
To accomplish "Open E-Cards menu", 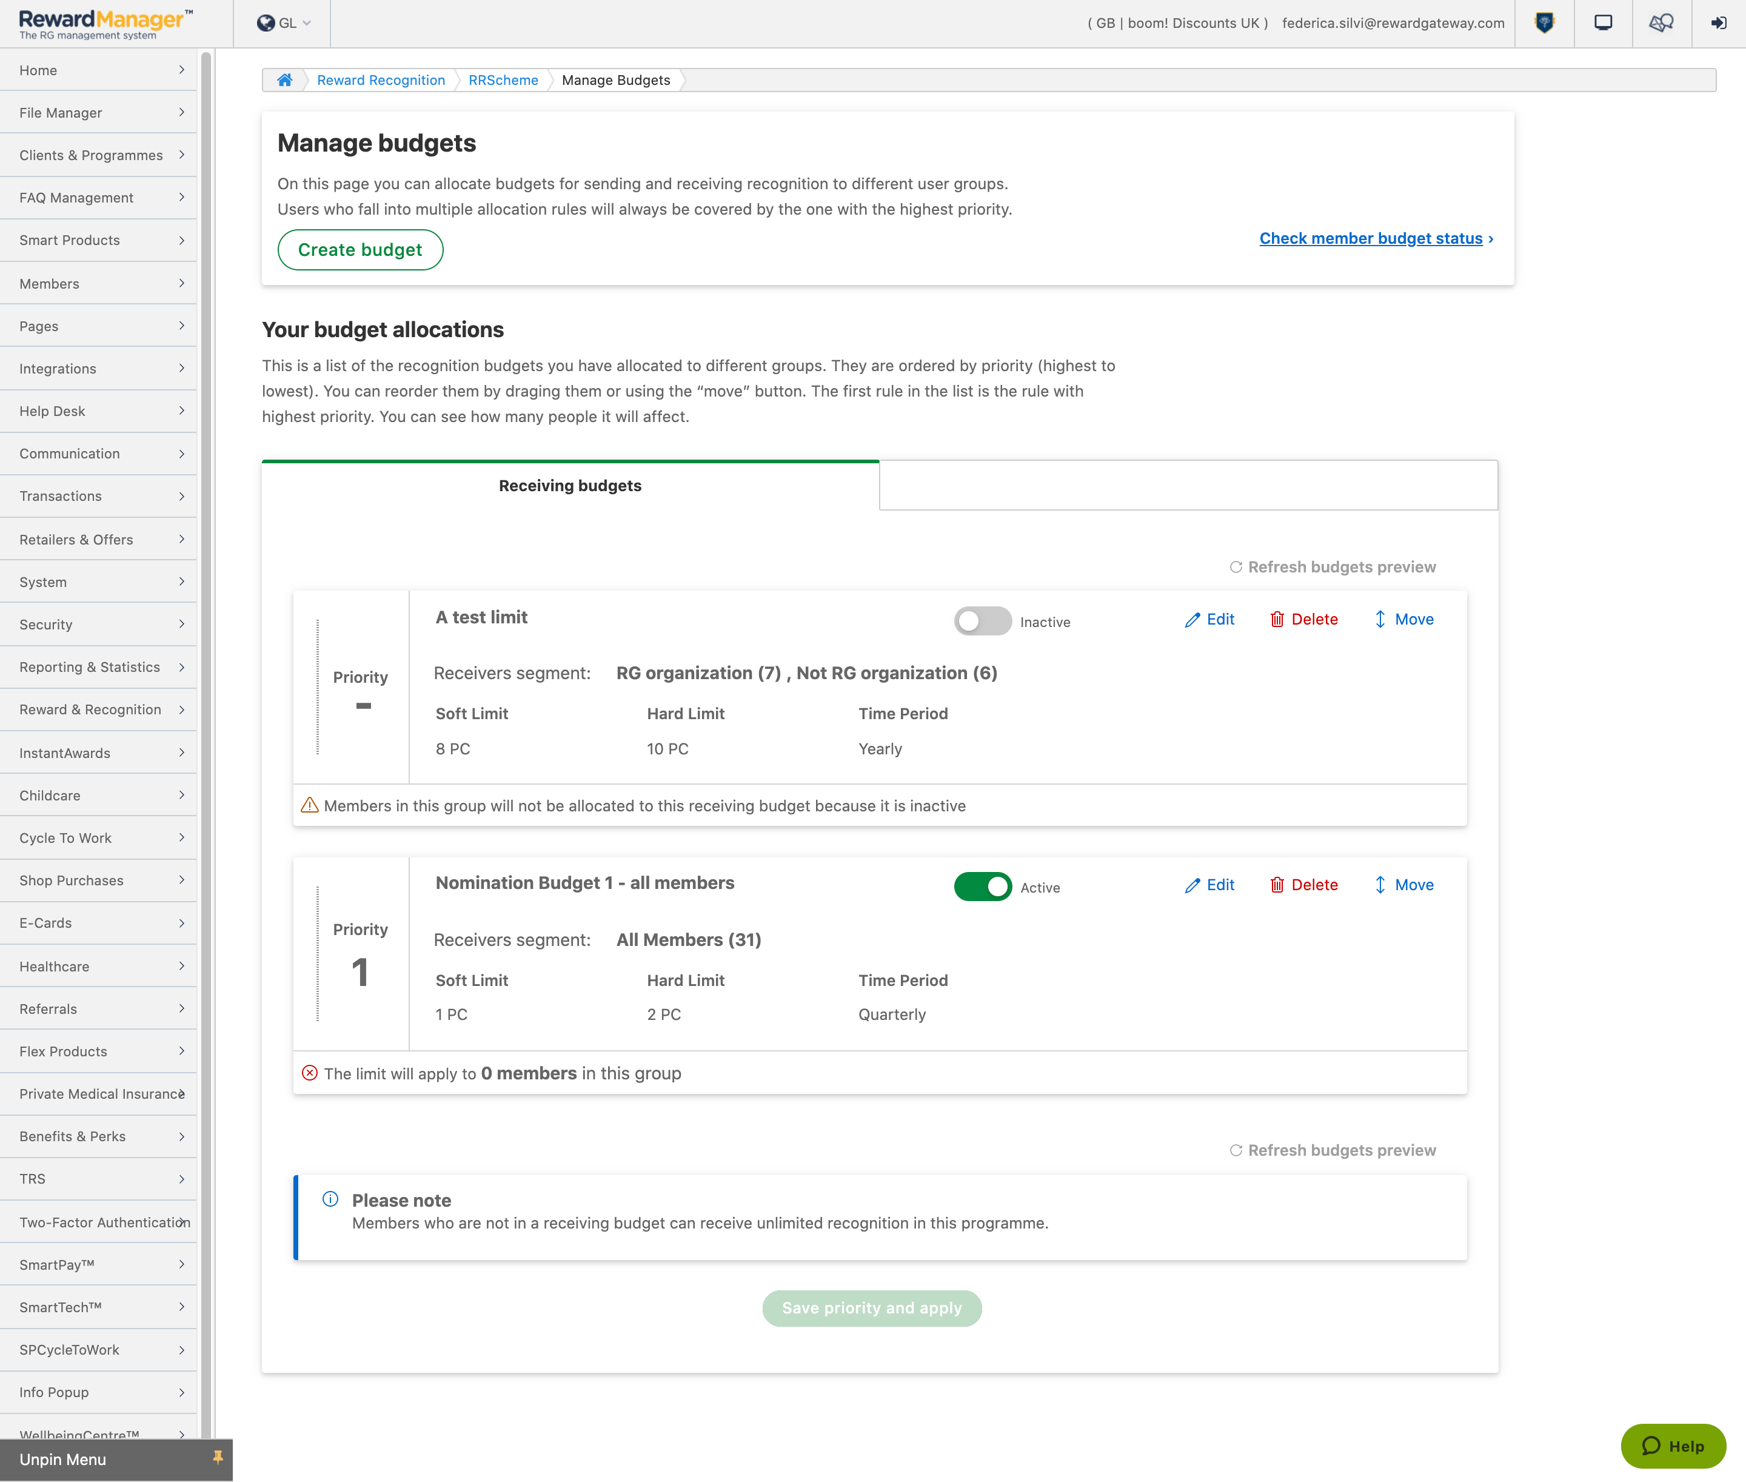I will 98,922.
